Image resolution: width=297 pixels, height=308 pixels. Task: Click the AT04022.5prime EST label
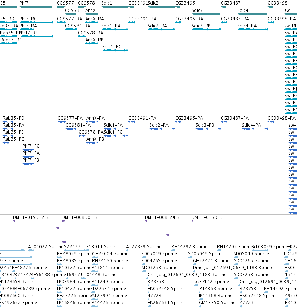point(46,247)
